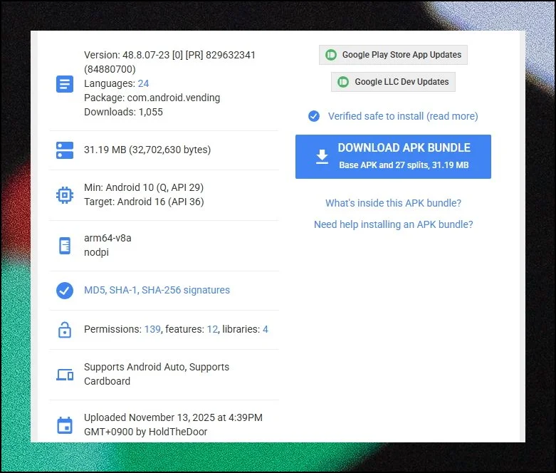Viewport: 556px width, 473px height.
Task: Click the verified checkmark badge icon
Action: click(314, 116)
